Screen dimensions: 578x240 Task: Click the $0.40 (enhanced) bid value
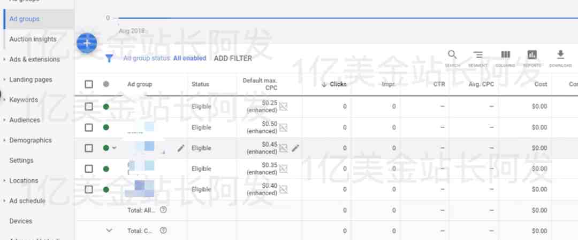tap(262, 189)
